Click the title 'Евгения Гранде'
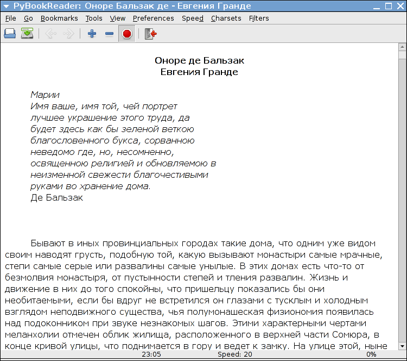The height and width of the screenshot is (361, 407). 199,72
